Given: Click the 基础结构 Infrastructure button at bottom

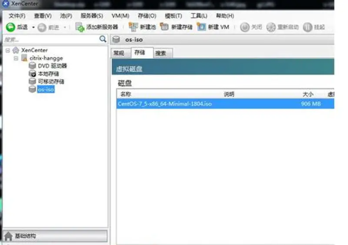Looking at the screenshot, I should [x=54, y=236].
